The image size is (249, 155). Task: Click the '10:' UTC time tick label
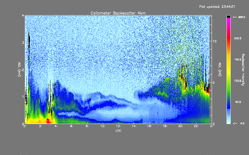pos(103,126)
